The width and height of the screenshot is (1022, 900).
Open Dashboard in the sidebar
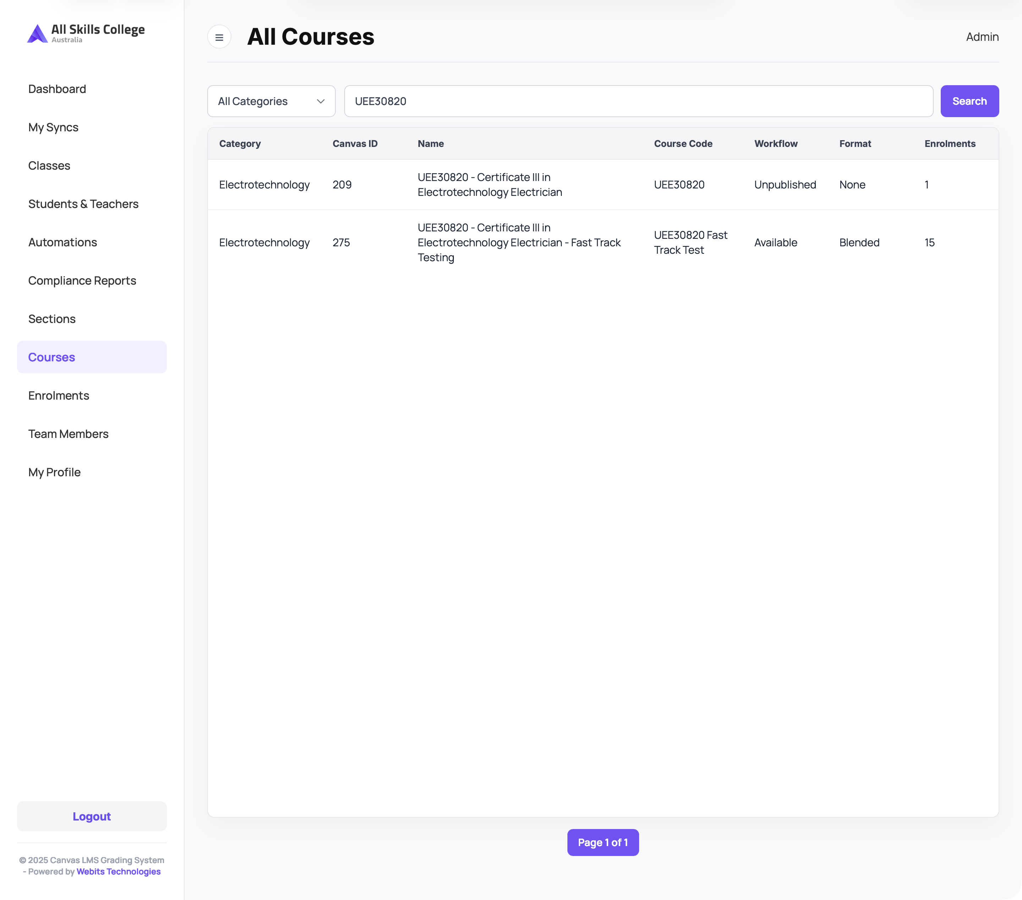tap(57, 89)
